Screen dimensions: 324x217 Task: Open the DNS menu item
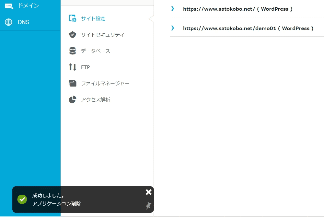click(23, 22)
